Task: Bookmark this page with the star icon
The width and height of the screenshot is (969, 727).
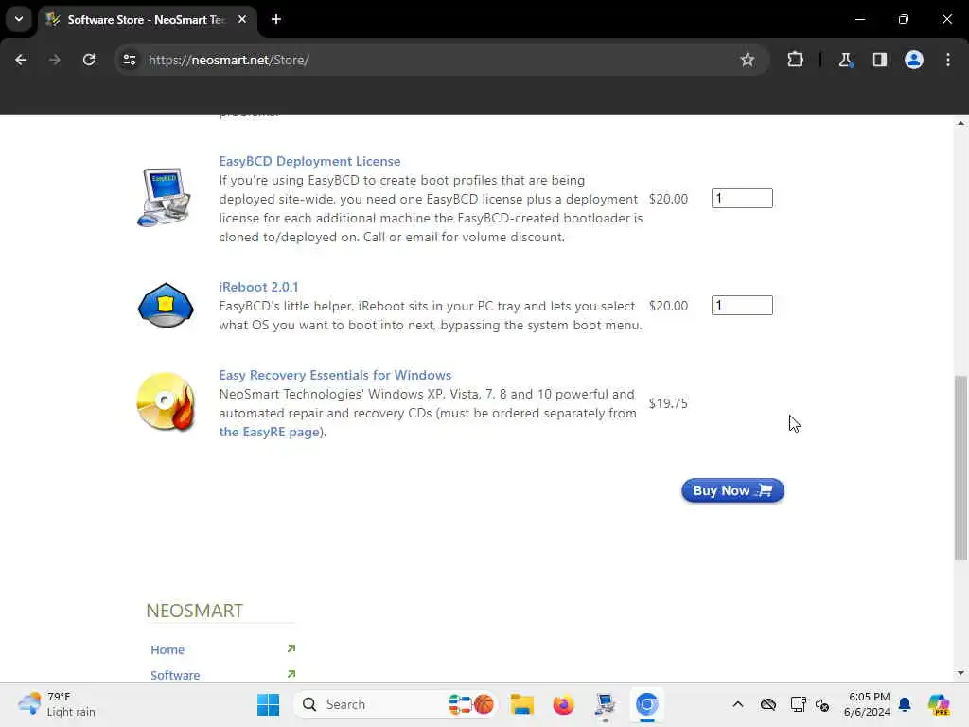Action: point(748,60)
